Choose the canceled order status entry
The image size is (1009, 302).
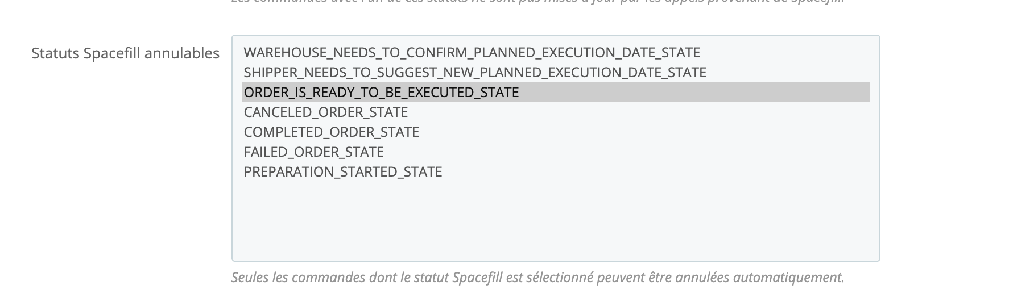click(325, 112)
